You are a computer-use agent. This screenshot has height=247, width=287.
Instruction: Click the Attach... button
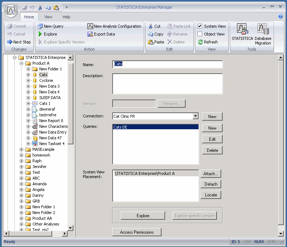coord(211,174)
